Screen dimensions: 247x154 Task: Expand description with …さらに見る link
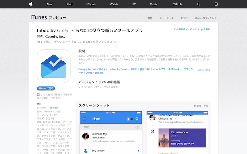tap(203, 70)
